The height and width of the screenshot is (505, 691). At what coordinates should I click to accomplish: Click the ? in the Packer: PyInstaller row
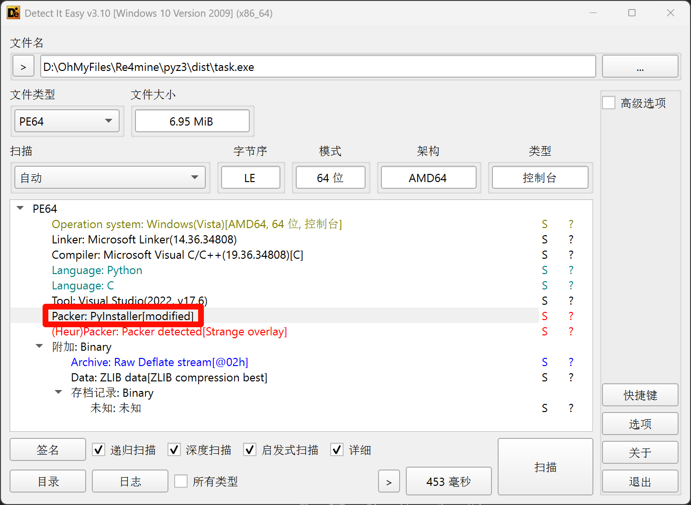click(571, 316)
